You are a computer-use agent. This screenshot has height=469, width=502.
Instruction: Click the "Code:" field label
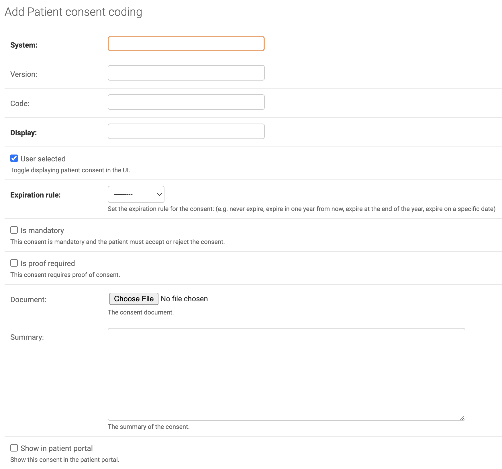20,103
